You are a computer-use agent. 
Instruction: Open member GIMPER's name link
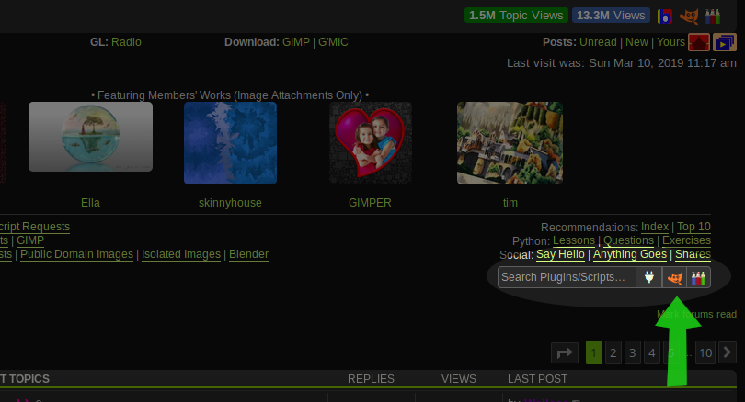point(370,203)
